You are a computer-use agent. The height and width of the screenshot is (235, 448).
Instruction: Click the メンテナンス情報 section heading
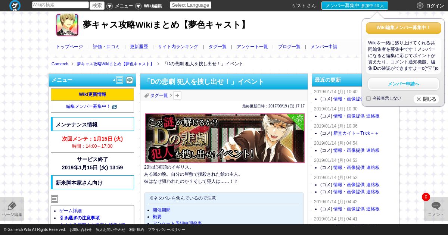[92, 124]
